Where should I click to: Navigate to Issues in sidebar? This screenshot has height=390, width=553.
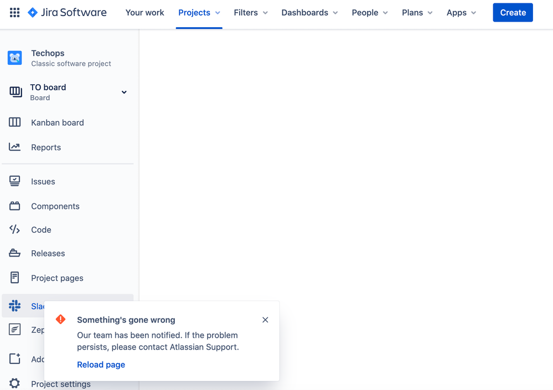(43, 181)
